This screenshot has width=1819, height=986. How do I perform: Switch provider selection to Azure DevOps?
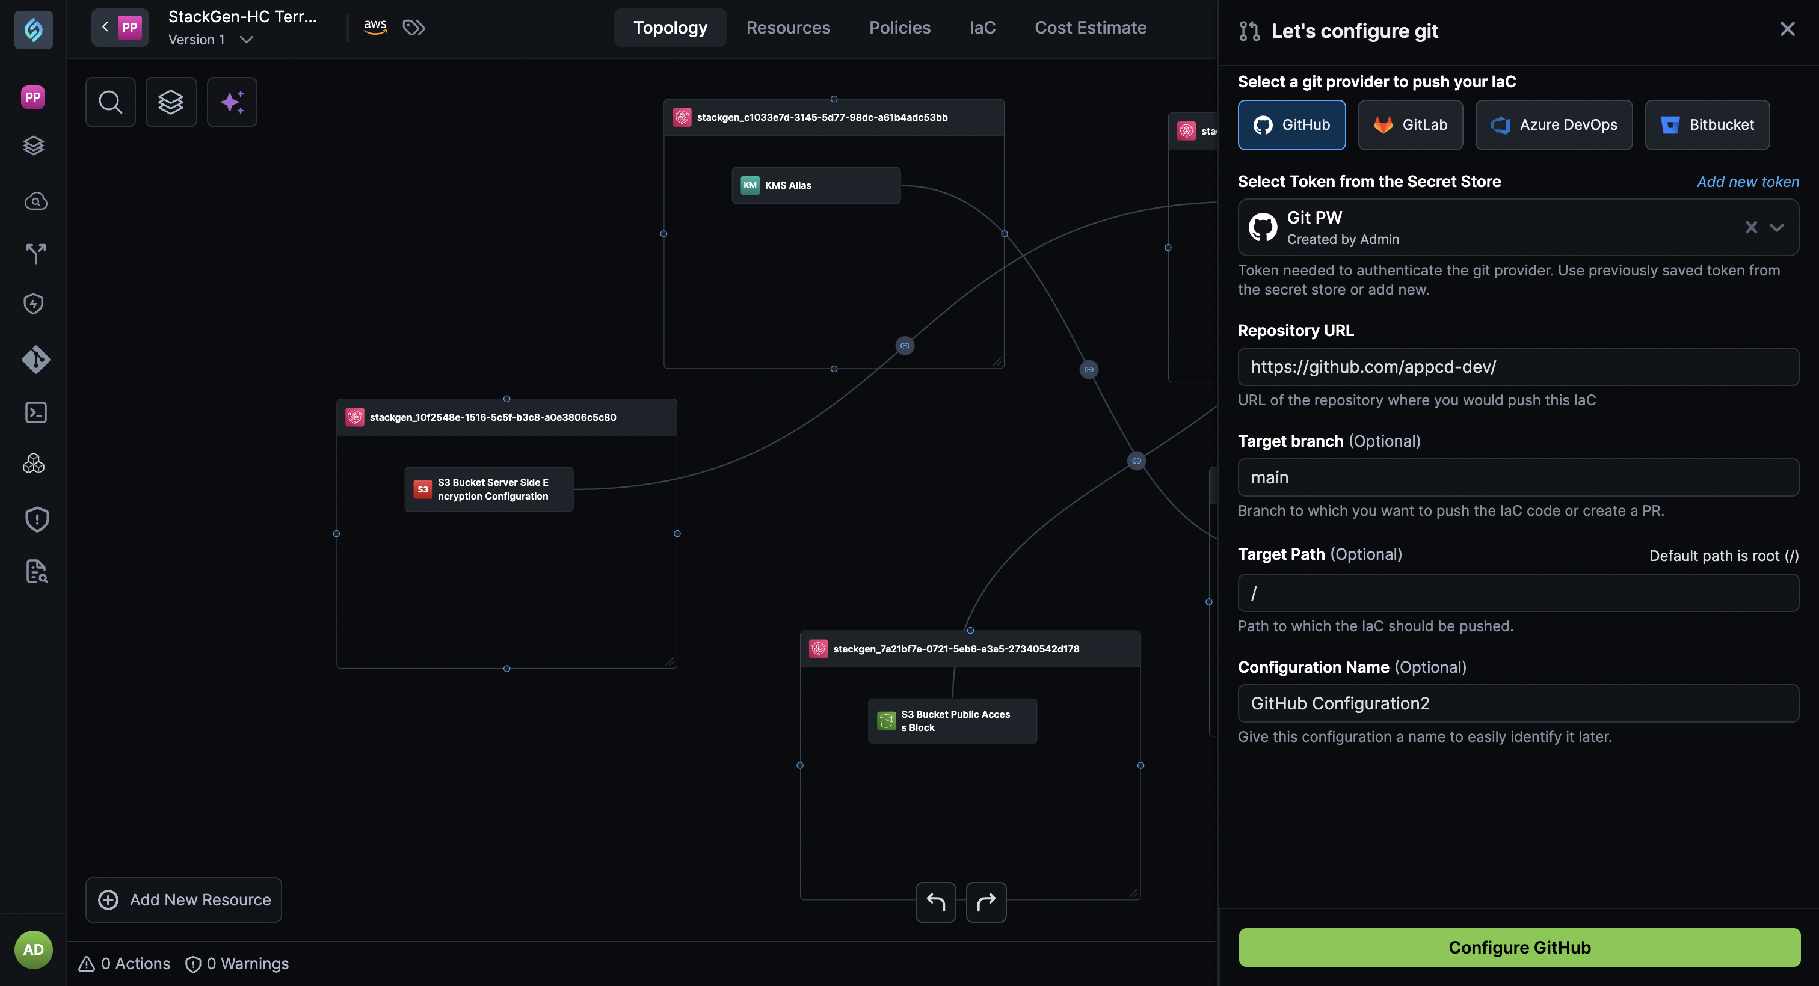1554,125
